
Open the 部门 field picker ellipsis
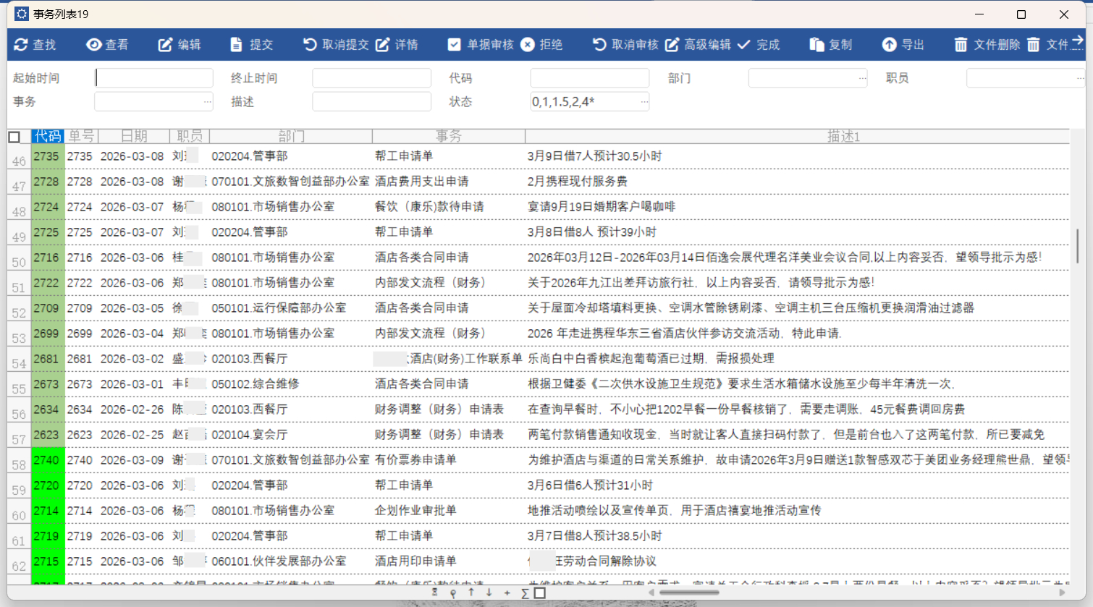click(x=861, y=78)
